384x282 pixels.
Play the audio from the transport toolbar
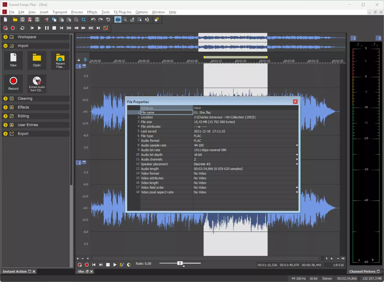coord(39,28)
